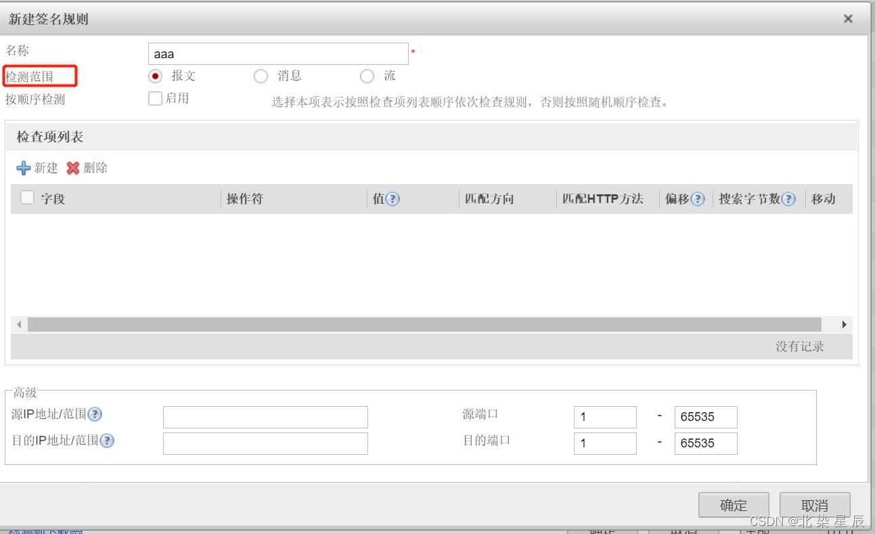Close the 新建签名规则 dialog with X icon

(848, 19)
